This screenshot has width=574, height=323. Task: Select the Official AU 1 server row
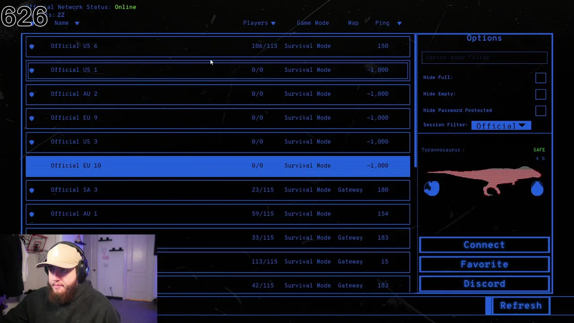(x=218, y=214)
